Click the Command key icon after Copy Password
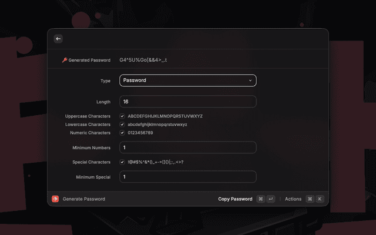Screen dimensions: 376x235 pos(260,199)
